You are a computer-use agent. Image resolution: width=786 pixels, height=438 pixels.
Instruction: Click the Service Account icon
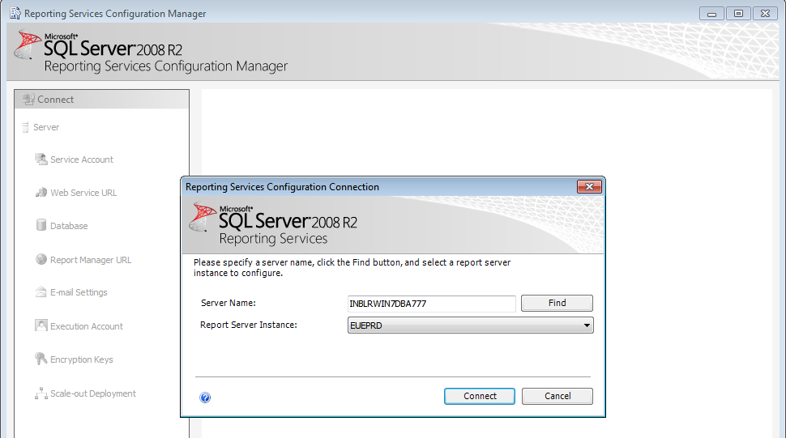click(41, 159)
